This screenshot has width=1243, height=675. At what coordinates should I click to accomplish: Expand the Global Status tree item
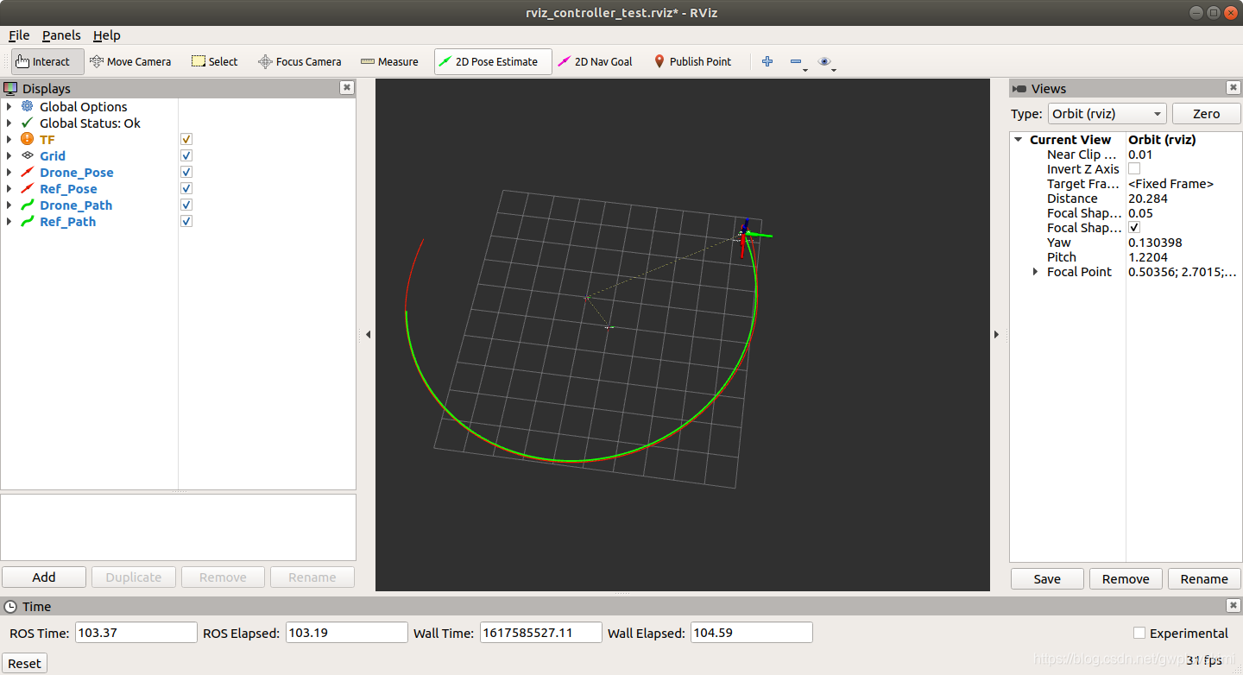9,123
